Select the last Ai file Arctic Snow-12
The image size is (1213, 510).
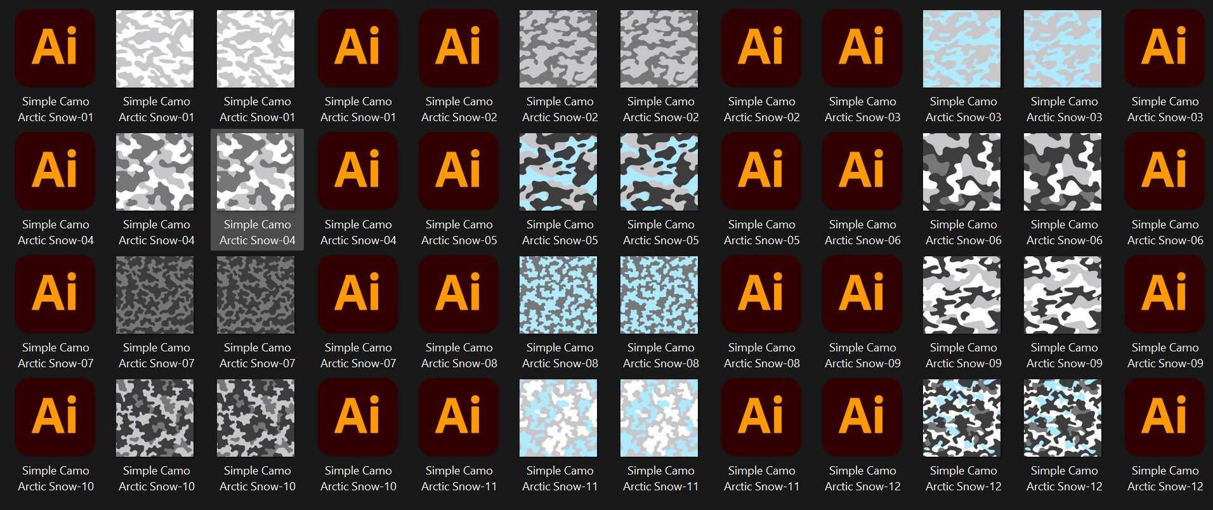click(x=1164, y=417)
